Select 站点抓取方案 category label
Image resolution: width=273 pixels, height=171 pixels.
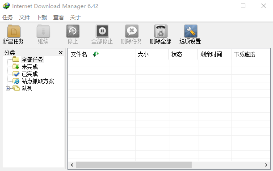[x=38, y=81]
